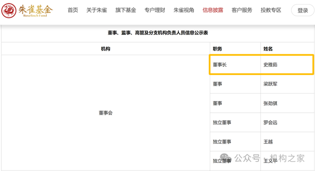Select the 信息披露 menu item
This screenshot has width=315, height=171.
[x=213, y=10]
